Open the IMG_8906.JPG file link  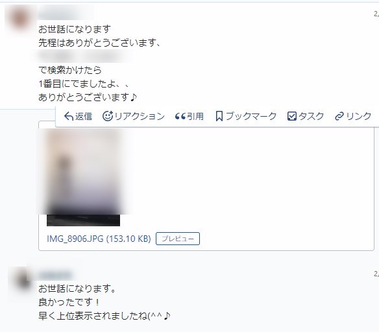[x=99, y=239]
